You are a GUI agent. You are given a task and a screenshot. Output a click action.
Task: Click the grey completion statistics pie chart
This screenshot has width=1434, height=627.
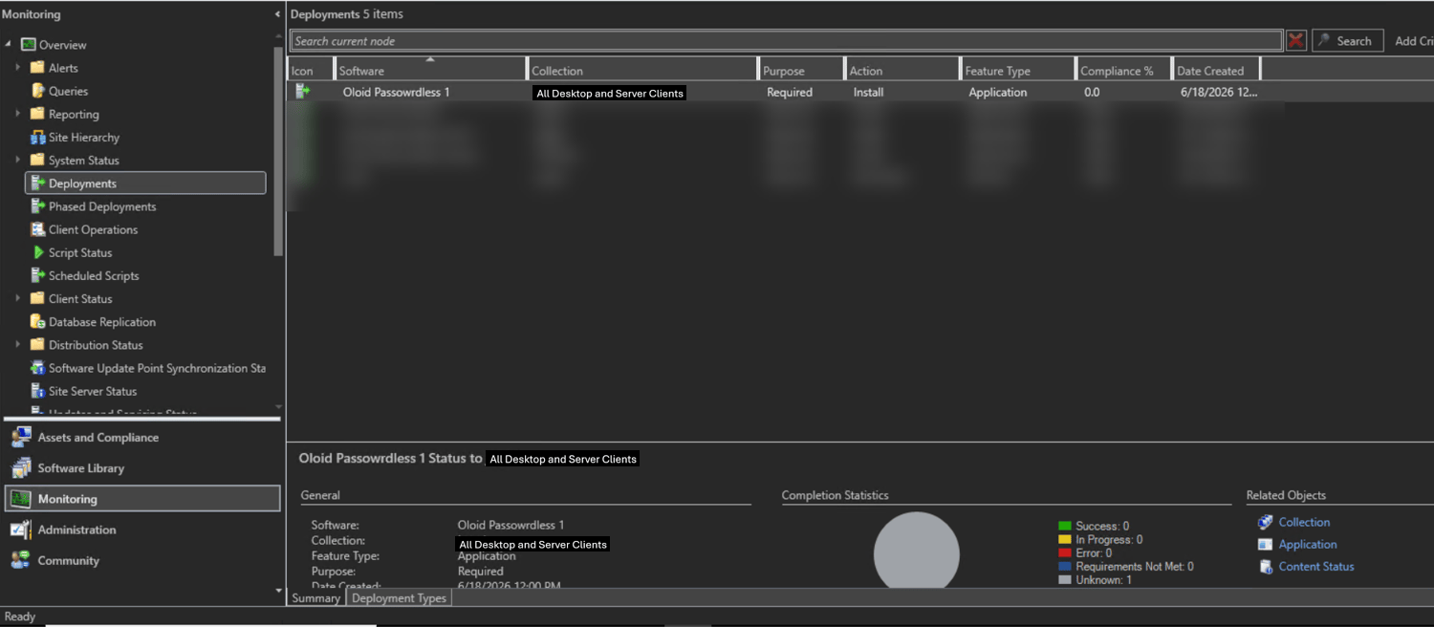pyautogui.click(x=916, y=551)
